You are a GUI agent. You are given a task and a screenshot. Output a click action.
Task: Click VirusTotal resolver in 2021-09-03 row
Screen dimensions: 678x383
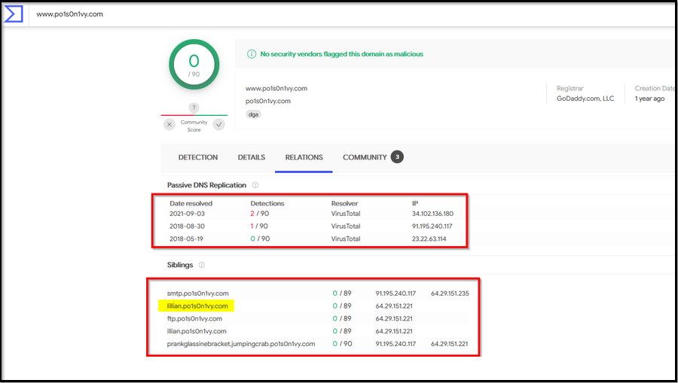[x=346, y=214]
